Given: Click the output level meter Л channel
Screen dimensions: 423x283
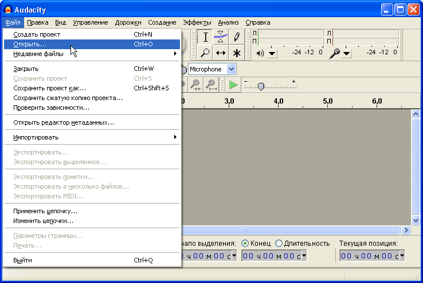Looking at the screenshot, I should [290, 33].
